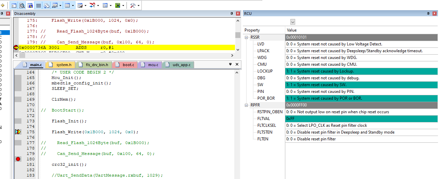Viewport: 439px width, 179px height.
Task: Pin the RCU panel
Action: point(428,14)
